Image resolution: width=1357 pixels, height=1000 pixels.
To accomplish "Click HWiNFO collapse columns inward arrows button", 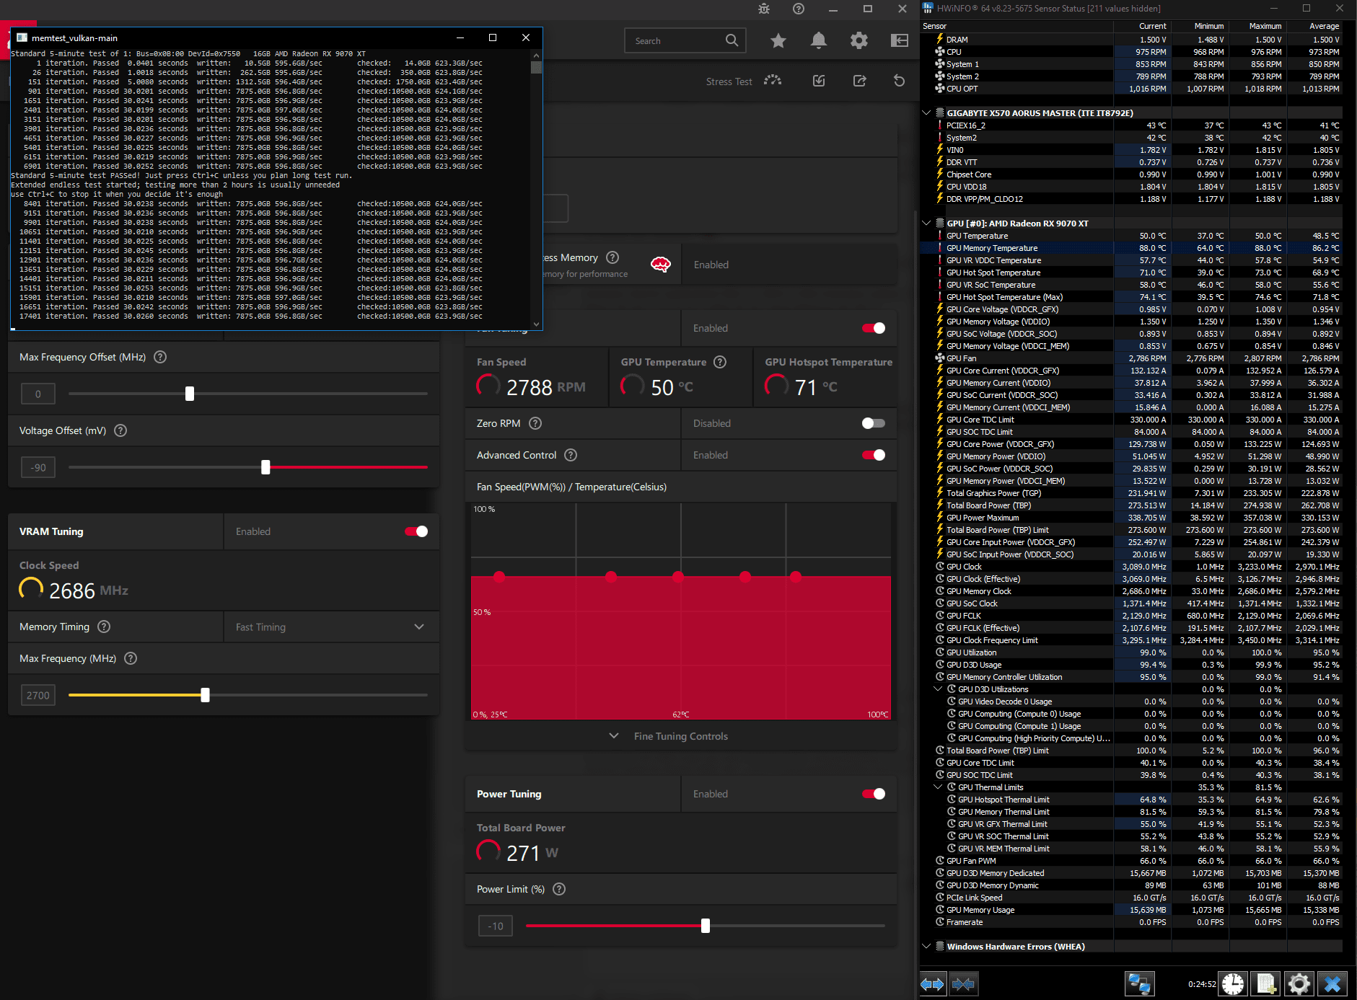I will click(963, 984).
